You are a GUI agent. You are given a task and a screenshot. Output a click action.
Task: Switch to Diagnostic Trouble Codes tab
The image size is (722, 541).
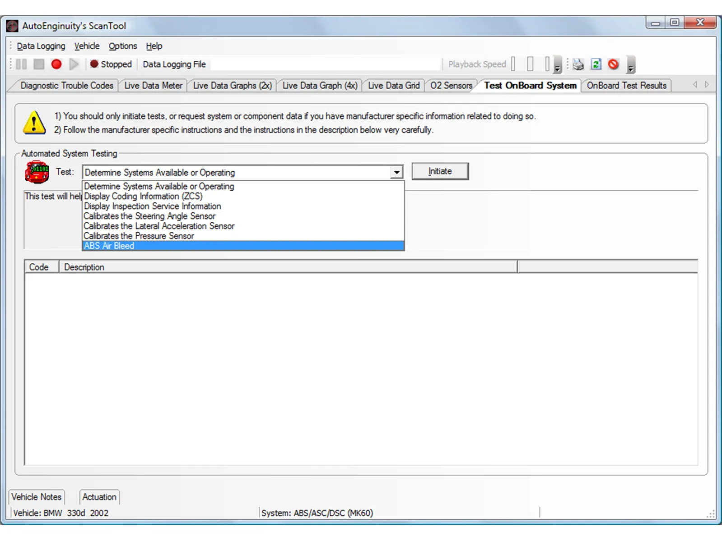[66, 86]
